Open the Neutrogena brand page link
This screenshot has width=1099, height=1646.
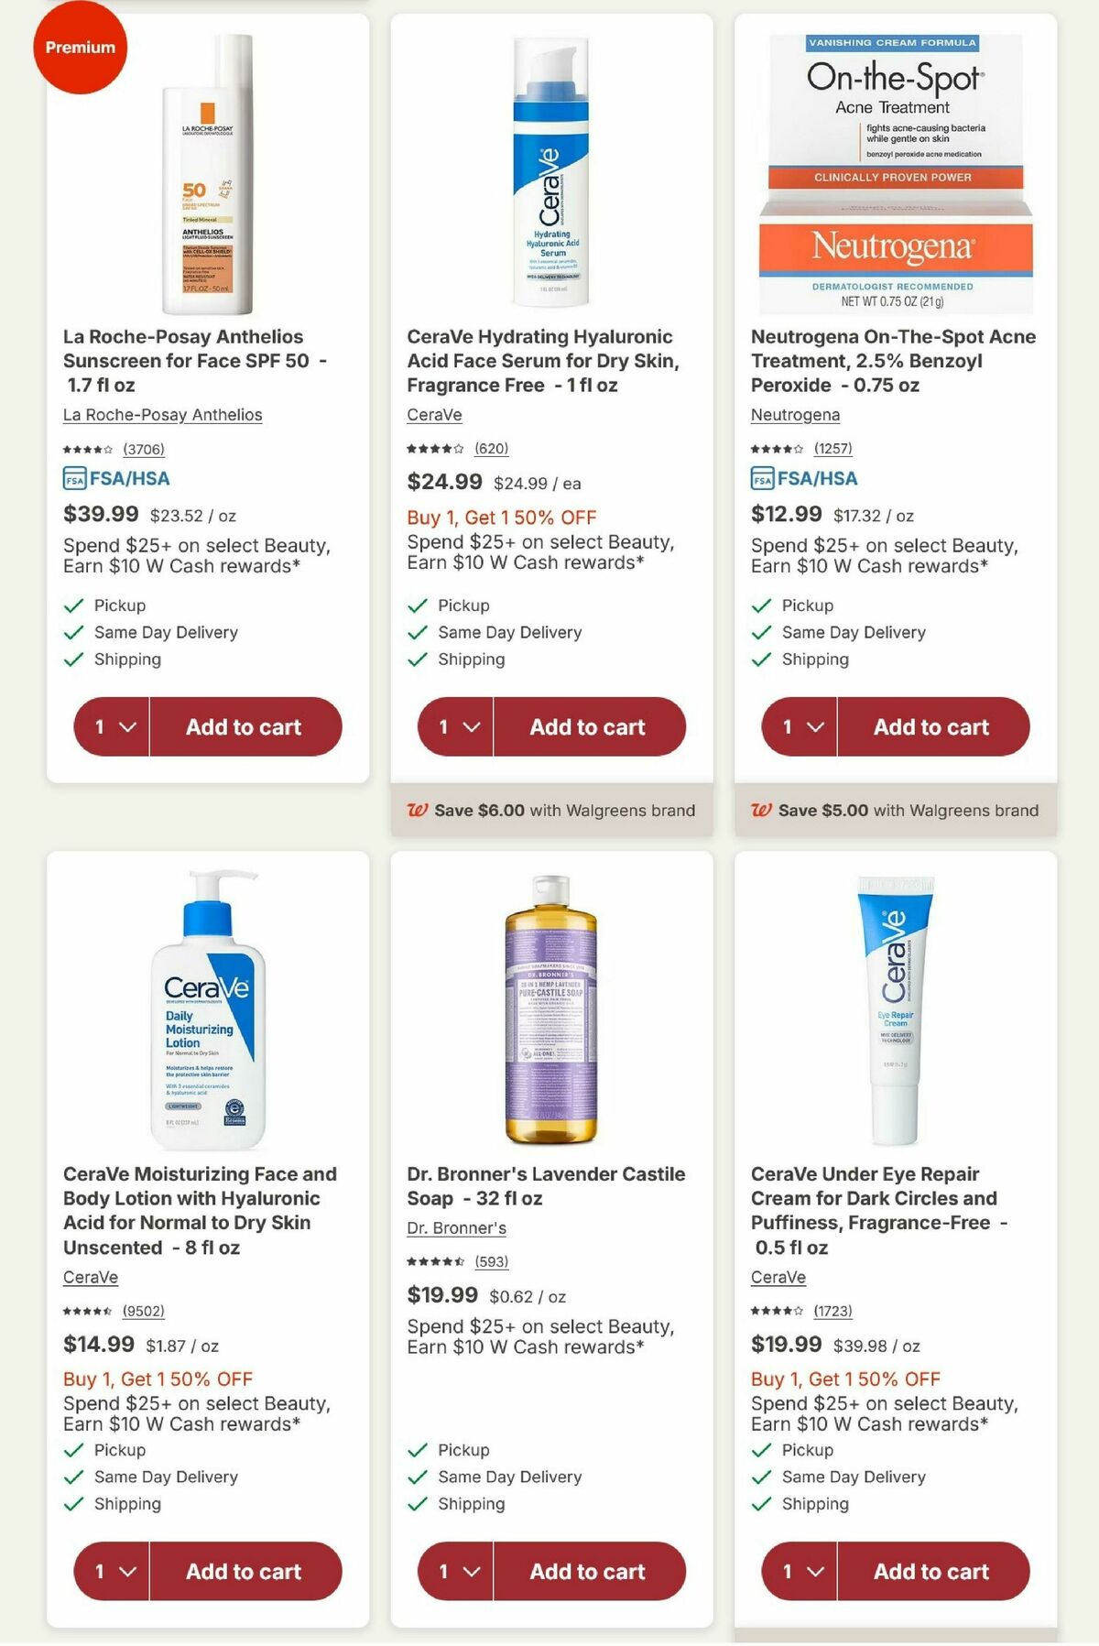(795, 415)
